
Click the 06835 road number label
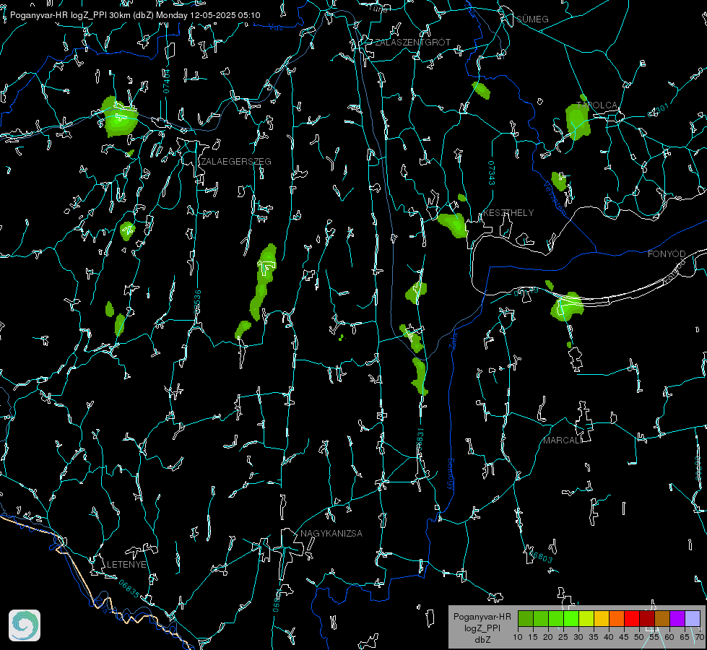pyautogui.click(x=129, y=589)
